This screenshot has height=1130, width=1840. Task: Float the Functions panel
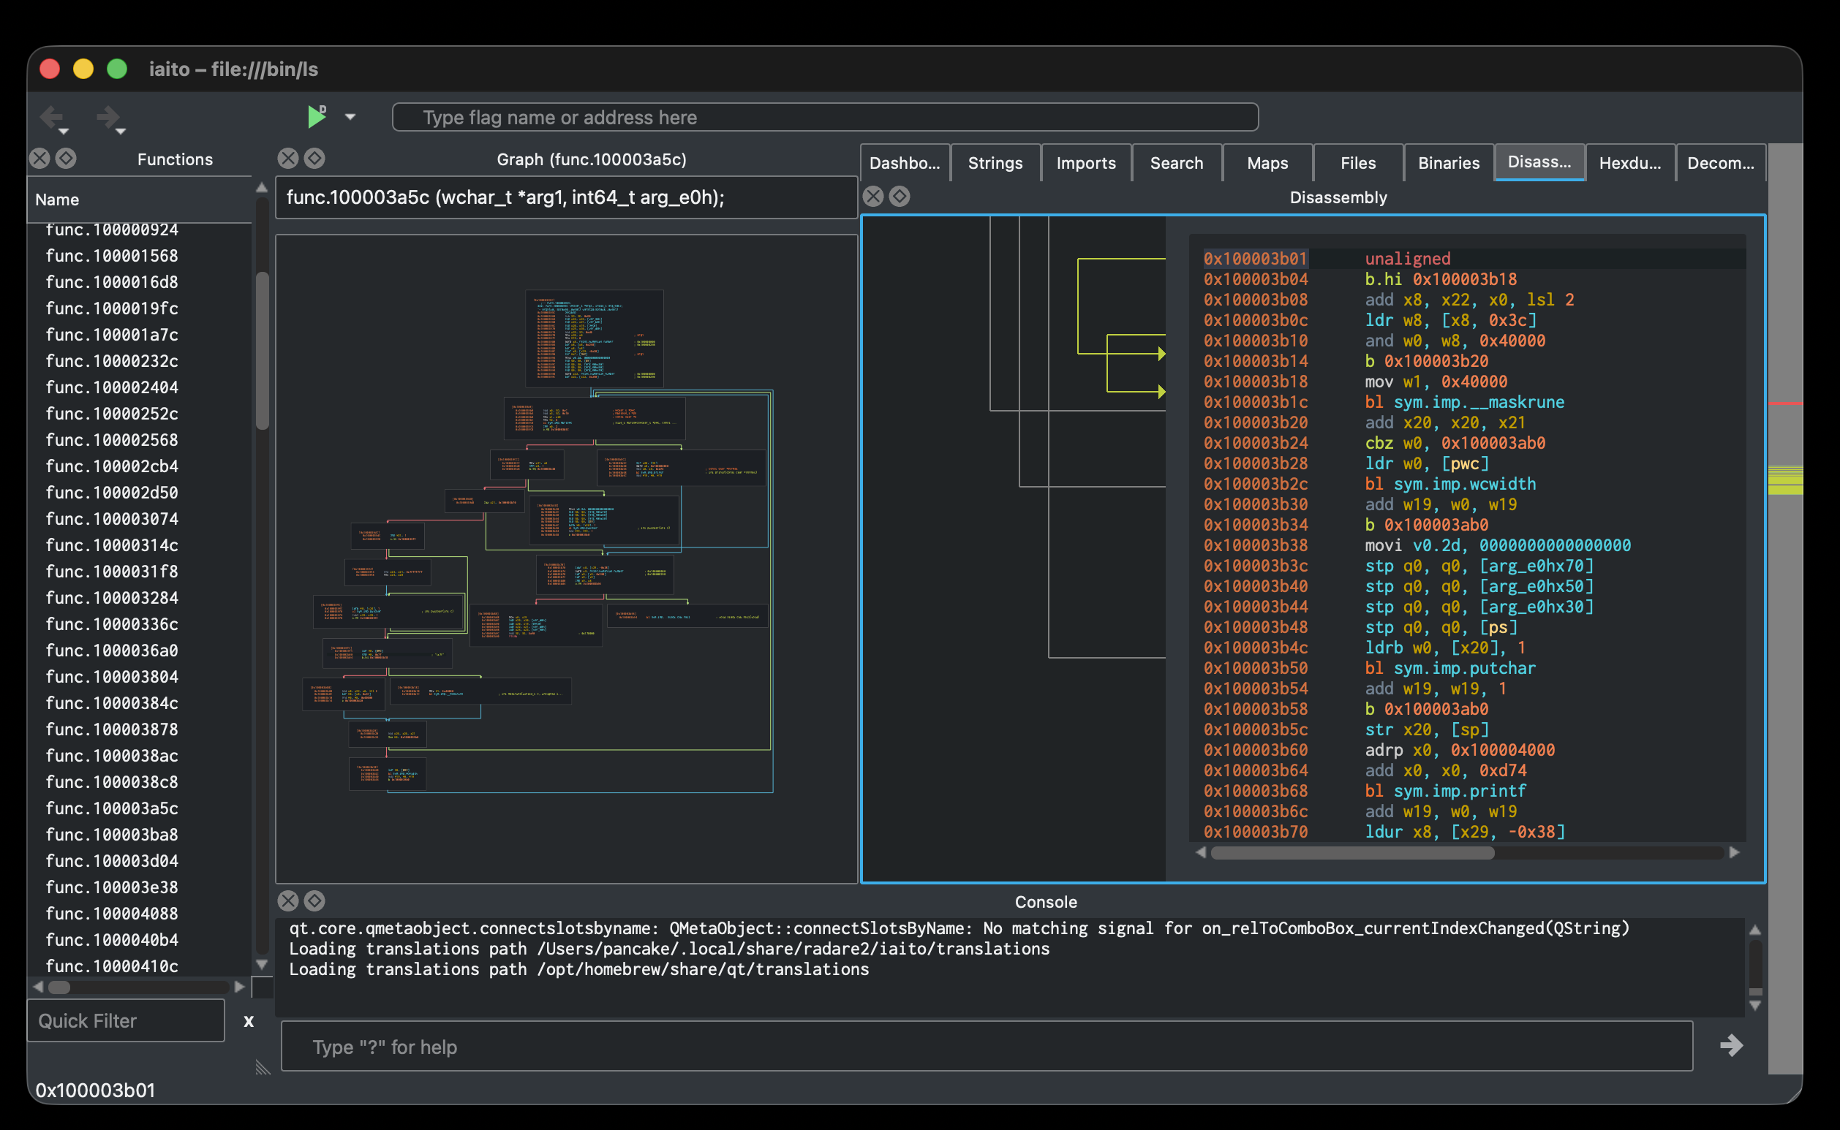point(66,159)
